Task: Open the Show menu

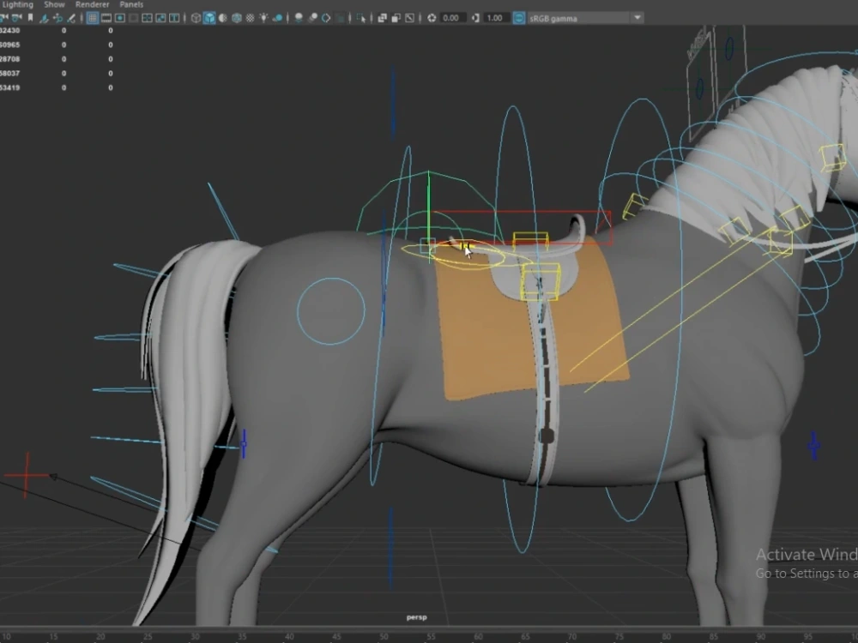Action: click(54, 4)
